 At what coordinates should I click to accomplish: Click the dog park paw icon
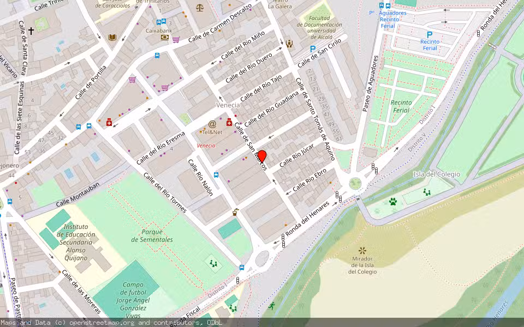pos(392,202)
